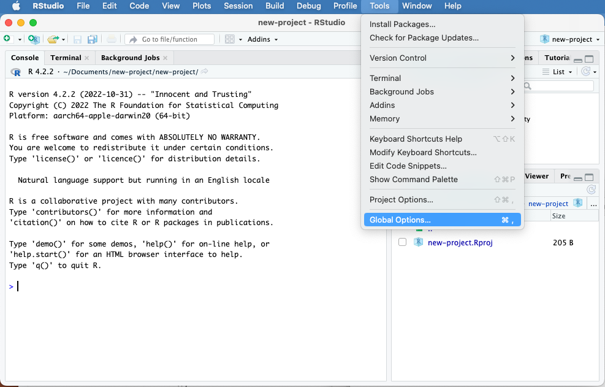Screen dimensions: 605x387
Task: Open the Edit menu
Action: pyautogui.click(x=110, y=6)
